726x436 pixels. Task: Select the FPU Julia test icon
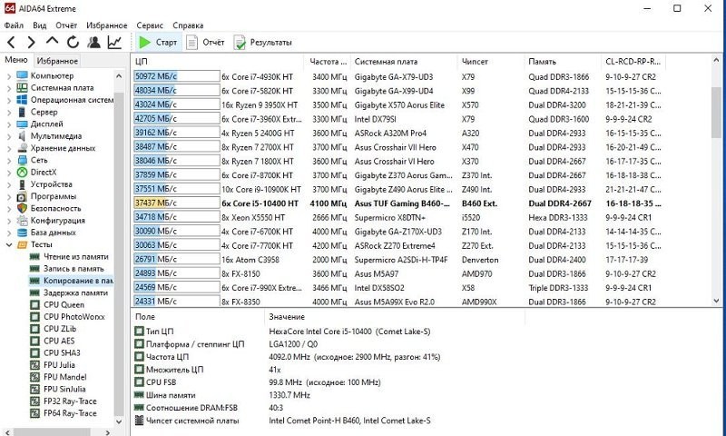(34, 364)
